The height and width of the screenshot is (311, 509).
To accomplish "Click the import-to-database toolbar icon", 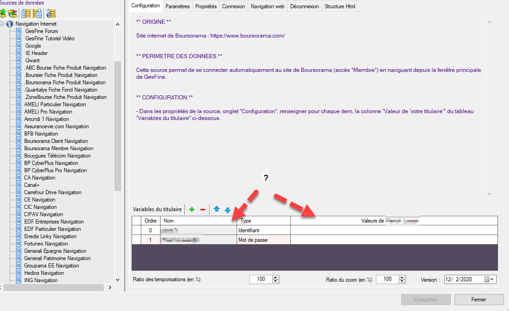I will point(27,13).
